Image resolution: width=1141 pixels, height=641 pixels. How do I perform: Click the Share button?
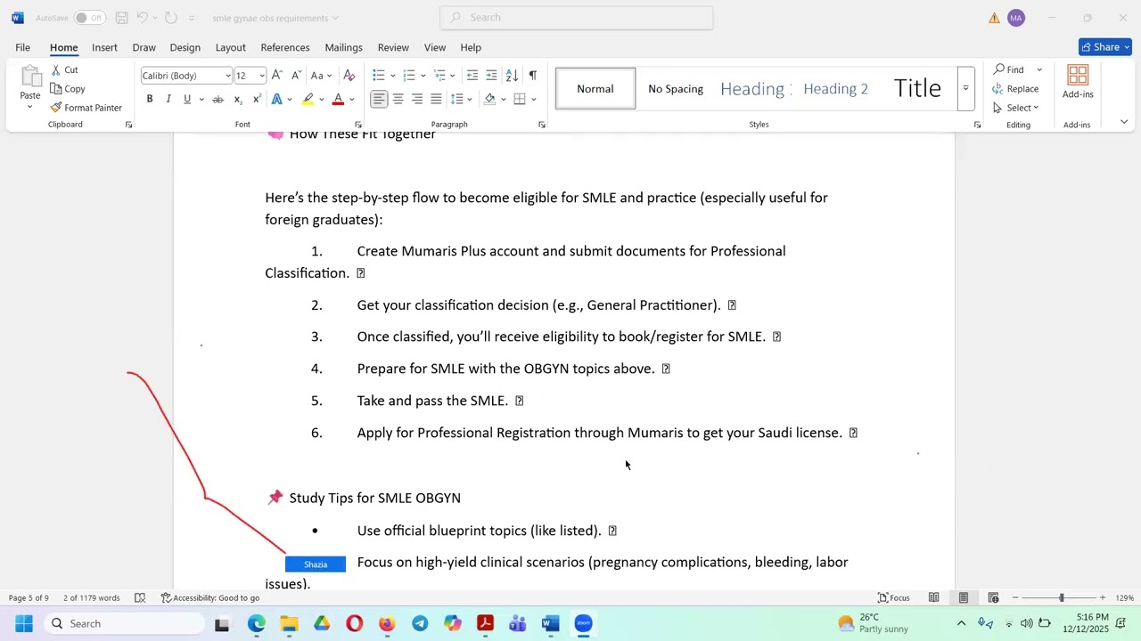tap(1105, 47)
